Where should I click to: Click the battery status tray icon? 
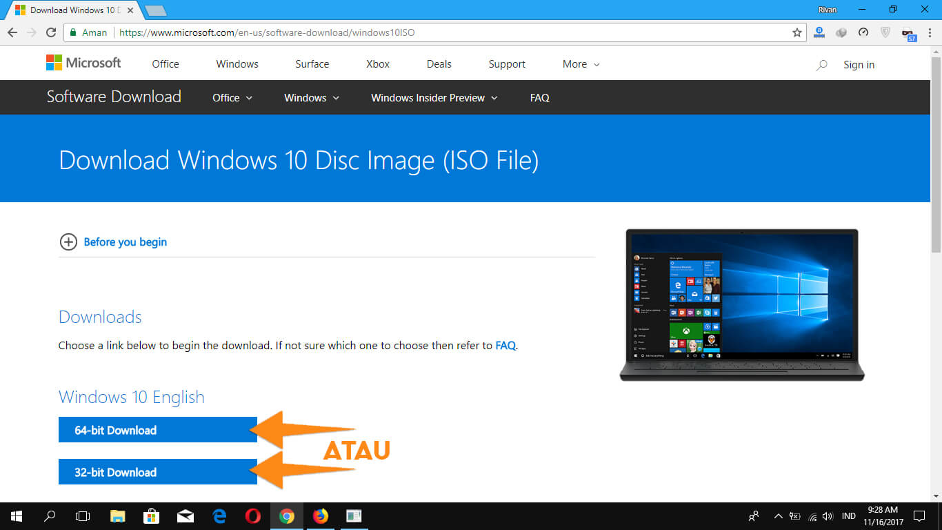pyautogui.click(x=795, y=516)
